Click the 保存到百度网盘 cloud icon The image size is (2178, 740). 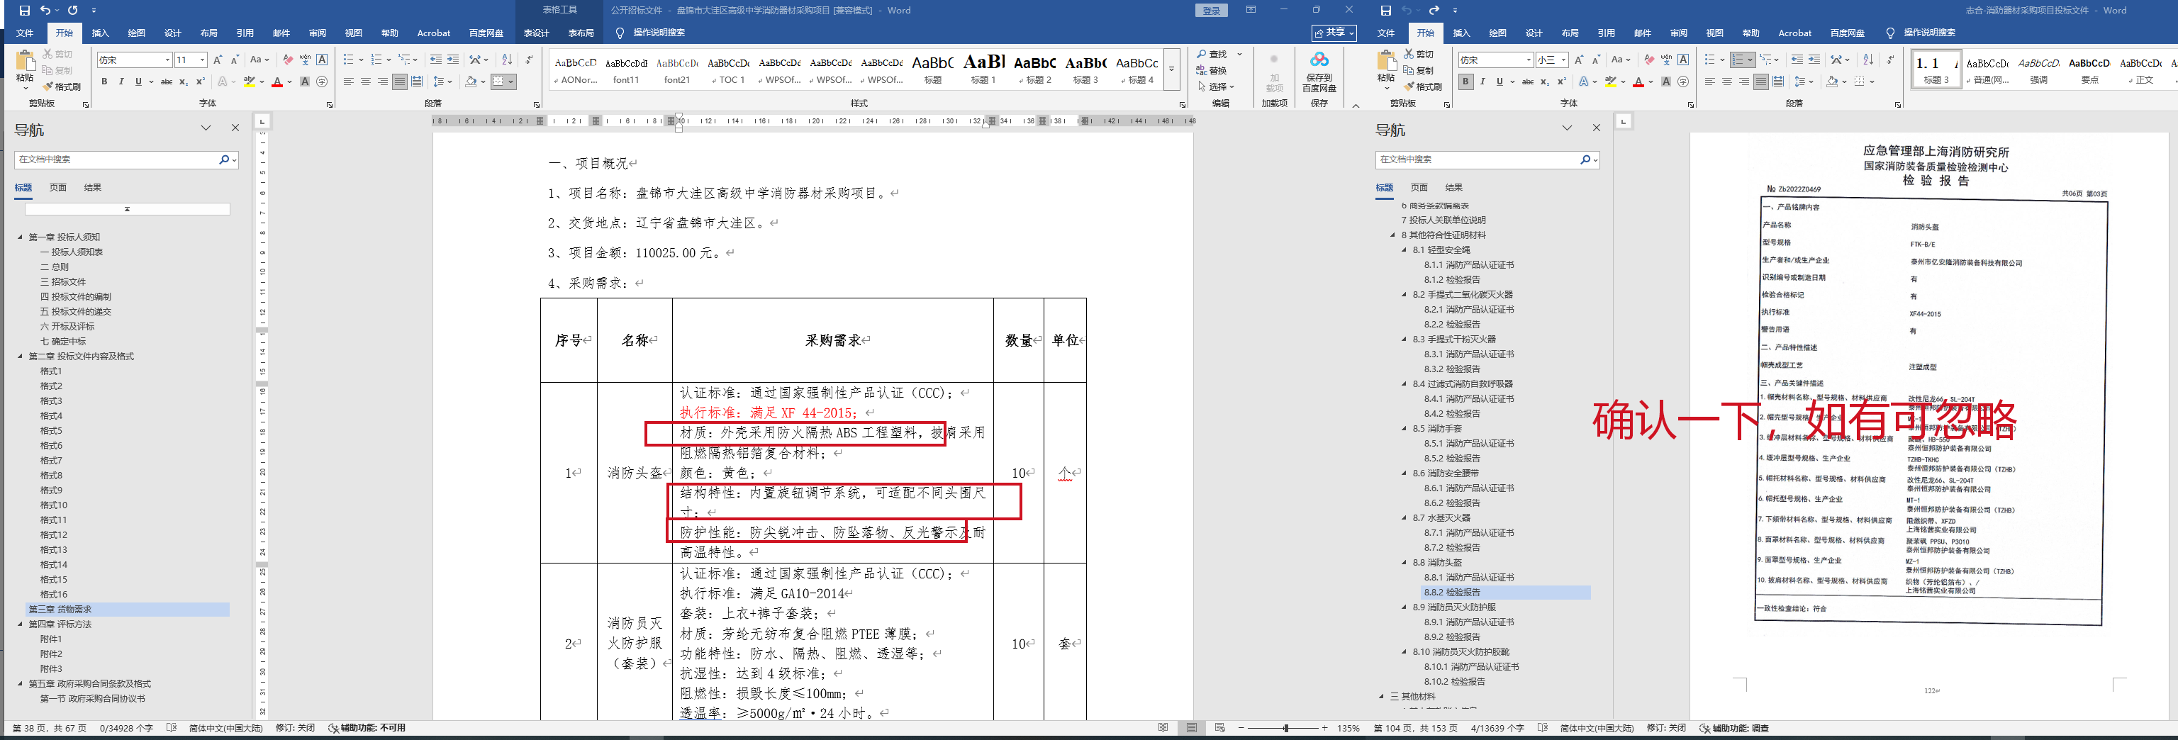click(1319, 60)
